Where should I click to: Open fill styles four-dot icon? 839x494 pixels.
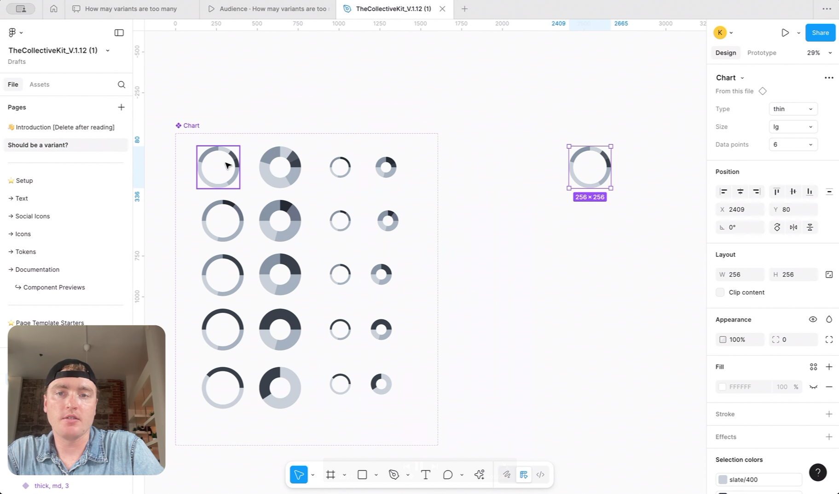point(813,367)
